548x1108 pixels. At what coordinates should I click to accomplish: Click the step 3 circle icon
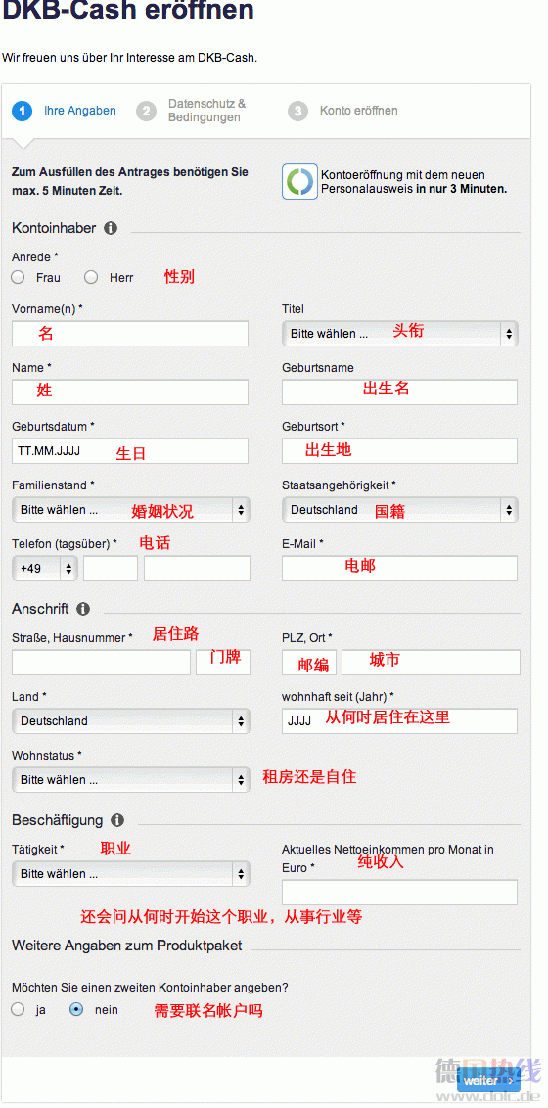coord(298,111)
